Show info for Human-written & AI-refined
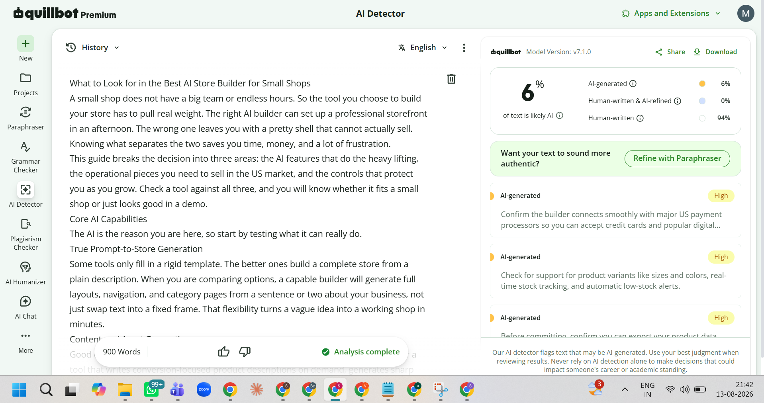This screenshot has width=764, height=403. pyautogui.click(x=678, y=101)
